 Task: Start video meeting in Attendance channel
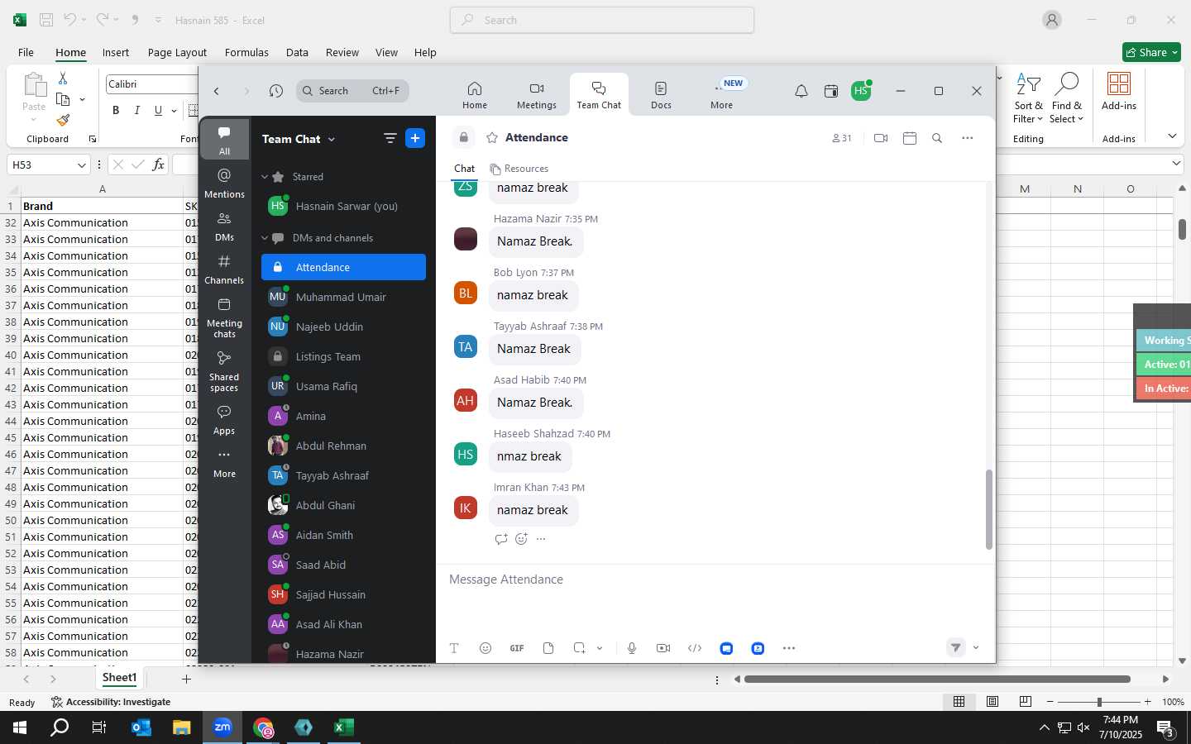click(x=881, y=138)
